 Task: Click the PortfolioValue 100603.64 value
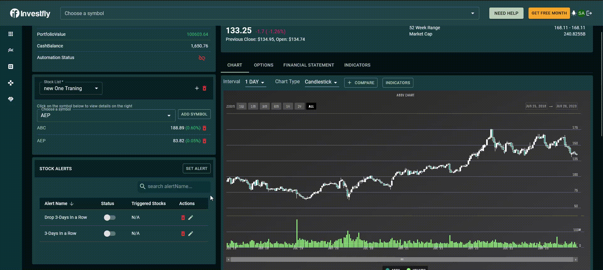(197, 34)
